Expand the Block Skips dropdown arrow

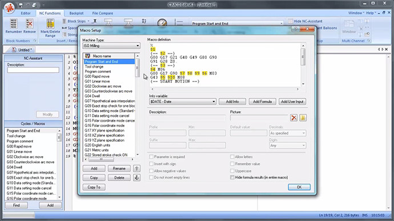89,21
